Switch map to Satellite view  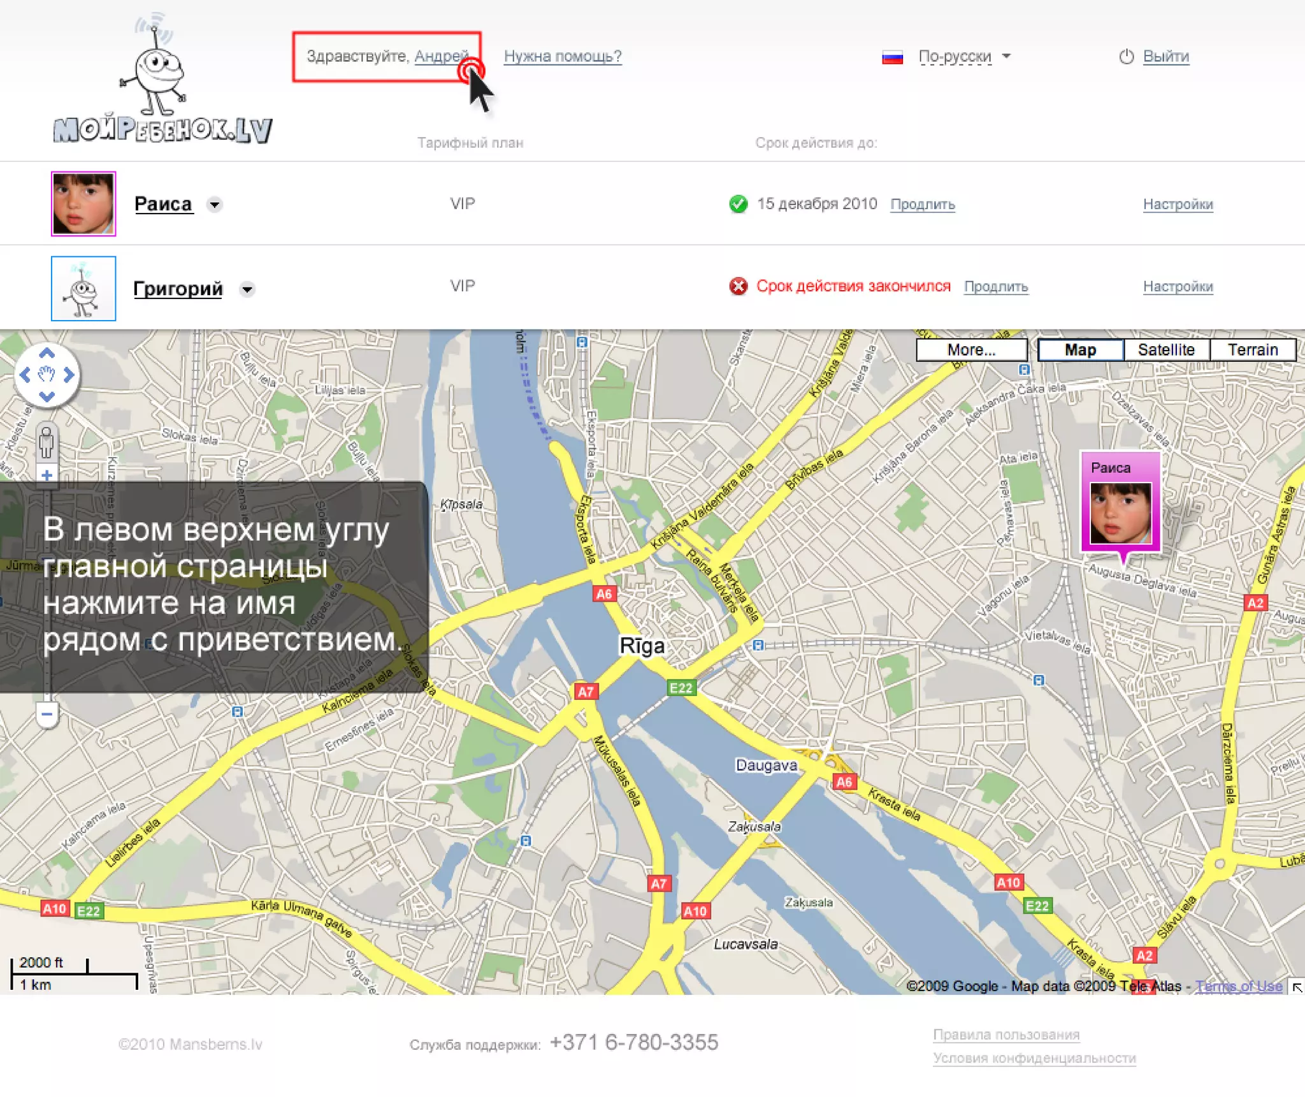pyautogui.click(x=1165, y=350)
